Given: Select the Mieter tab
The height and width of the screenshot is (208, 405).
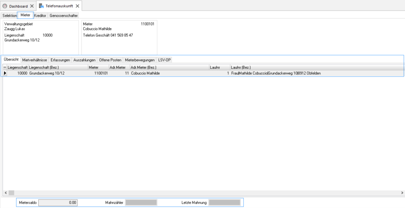Looking at the screenshot, I should (x=25, y=15).
